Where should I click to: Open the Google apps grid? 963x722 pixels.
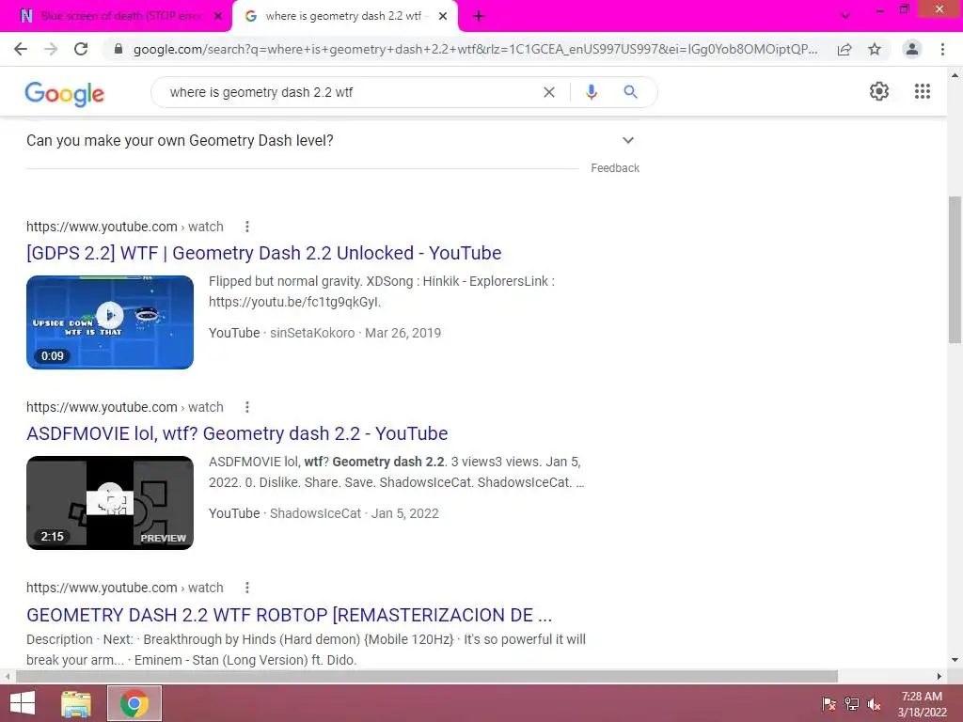pos(923,91)
